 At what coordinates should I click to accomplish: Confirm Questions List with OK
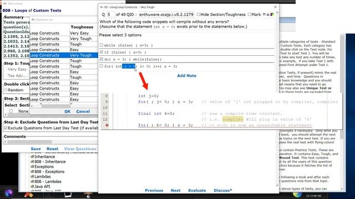pyautogui.click(x=68, y=112)
